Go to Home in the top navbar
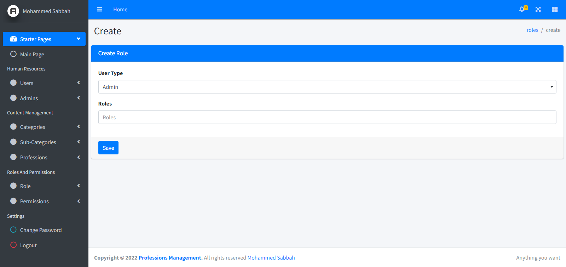566x267 pixels. coord(120,10)
